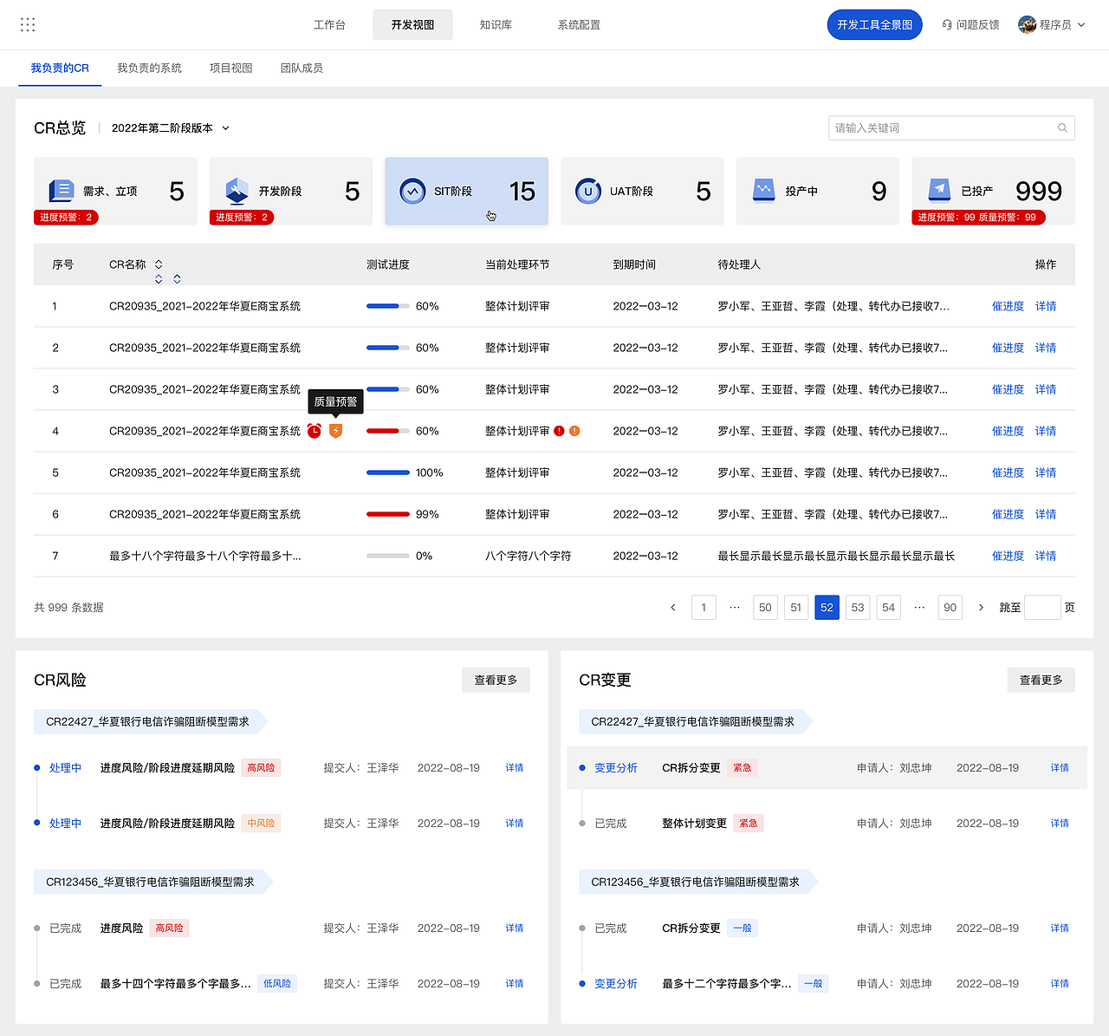The height and width of the screenshot is (1036, 1109).
Task: Click 查看更多 in CR变更 panel
Action: tap(1041, 680)
